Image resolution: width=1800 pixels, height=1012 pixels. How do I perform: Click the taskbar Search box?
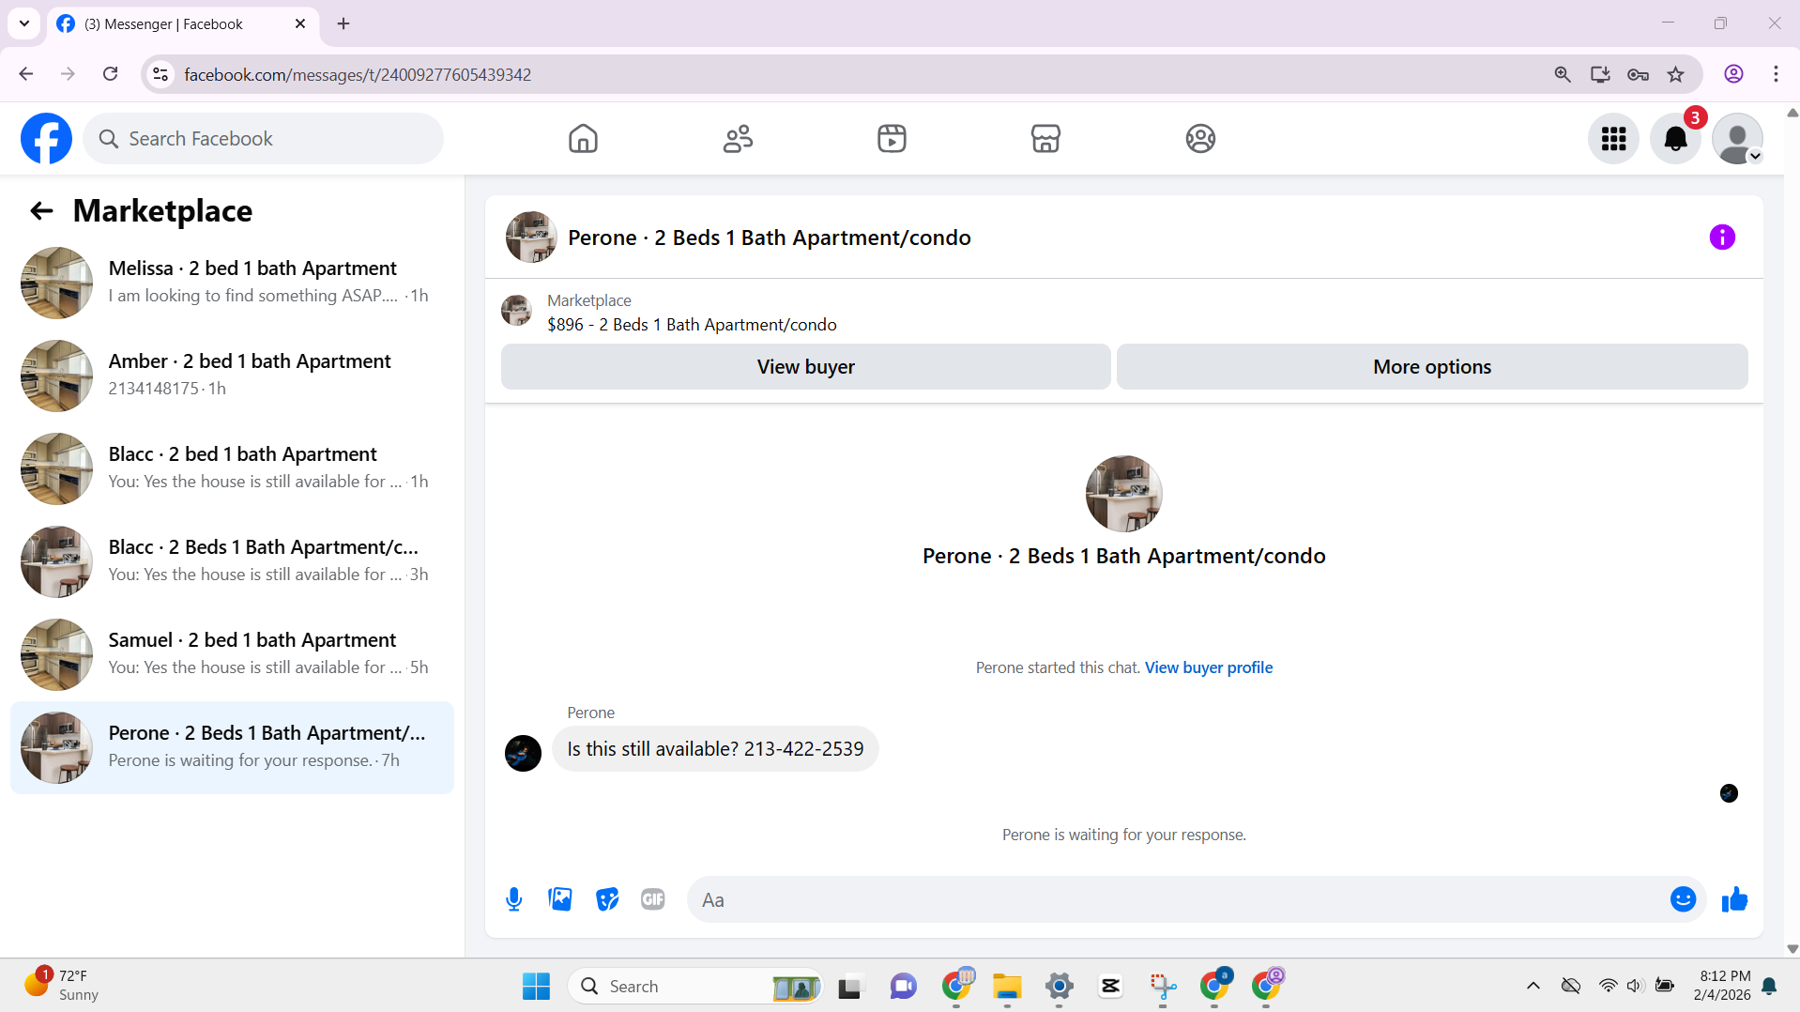click(x=694, y=986)
